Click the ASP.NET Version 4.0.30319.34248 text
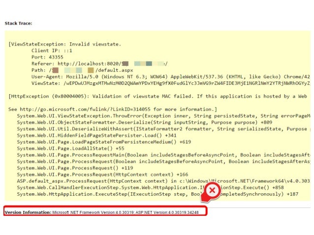Screen dimensions: 314x235 167,212
